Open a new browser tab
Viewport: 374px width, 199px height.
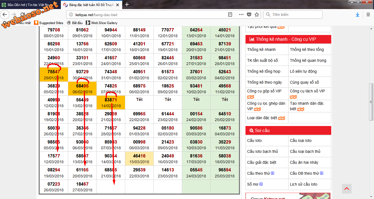click(x=127, y=4)
